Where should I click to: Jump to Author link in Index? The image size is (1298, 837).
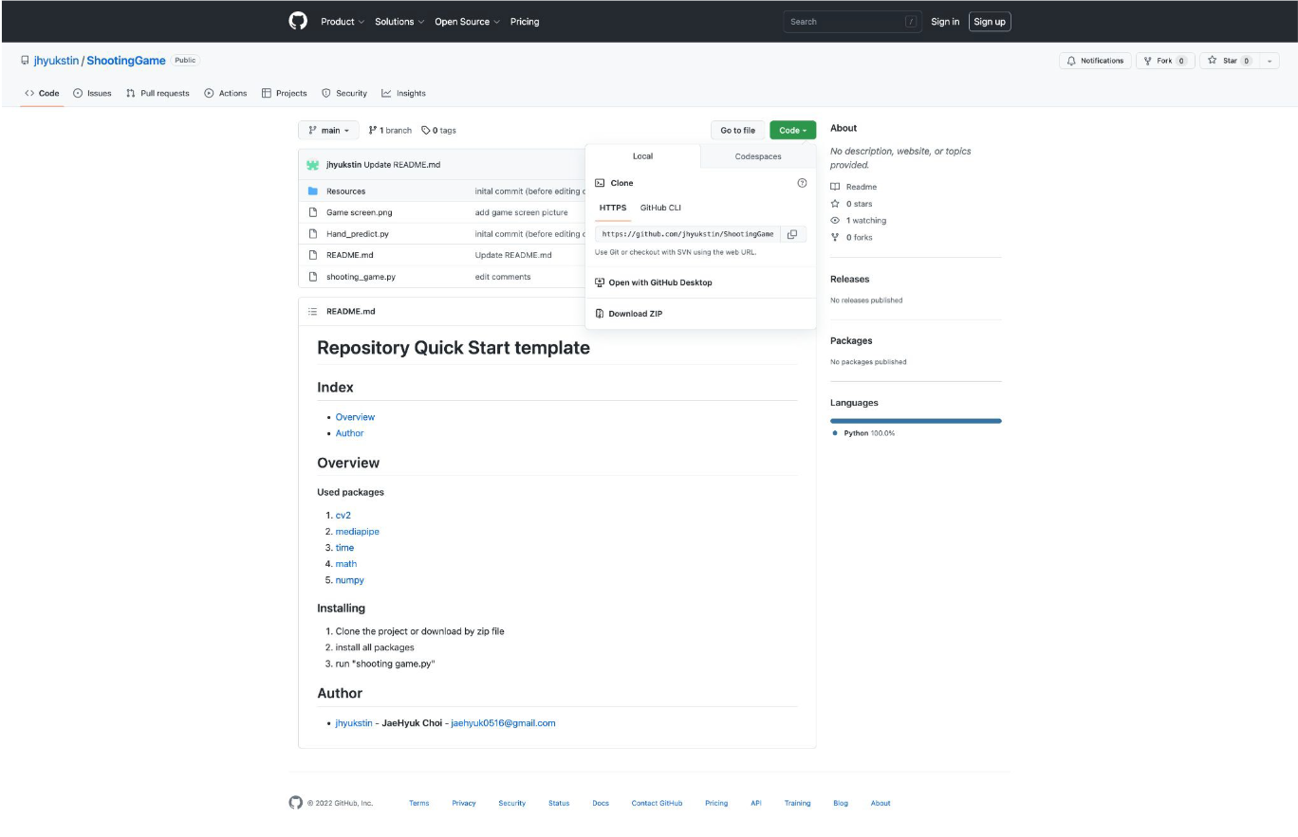pos(349,433)
